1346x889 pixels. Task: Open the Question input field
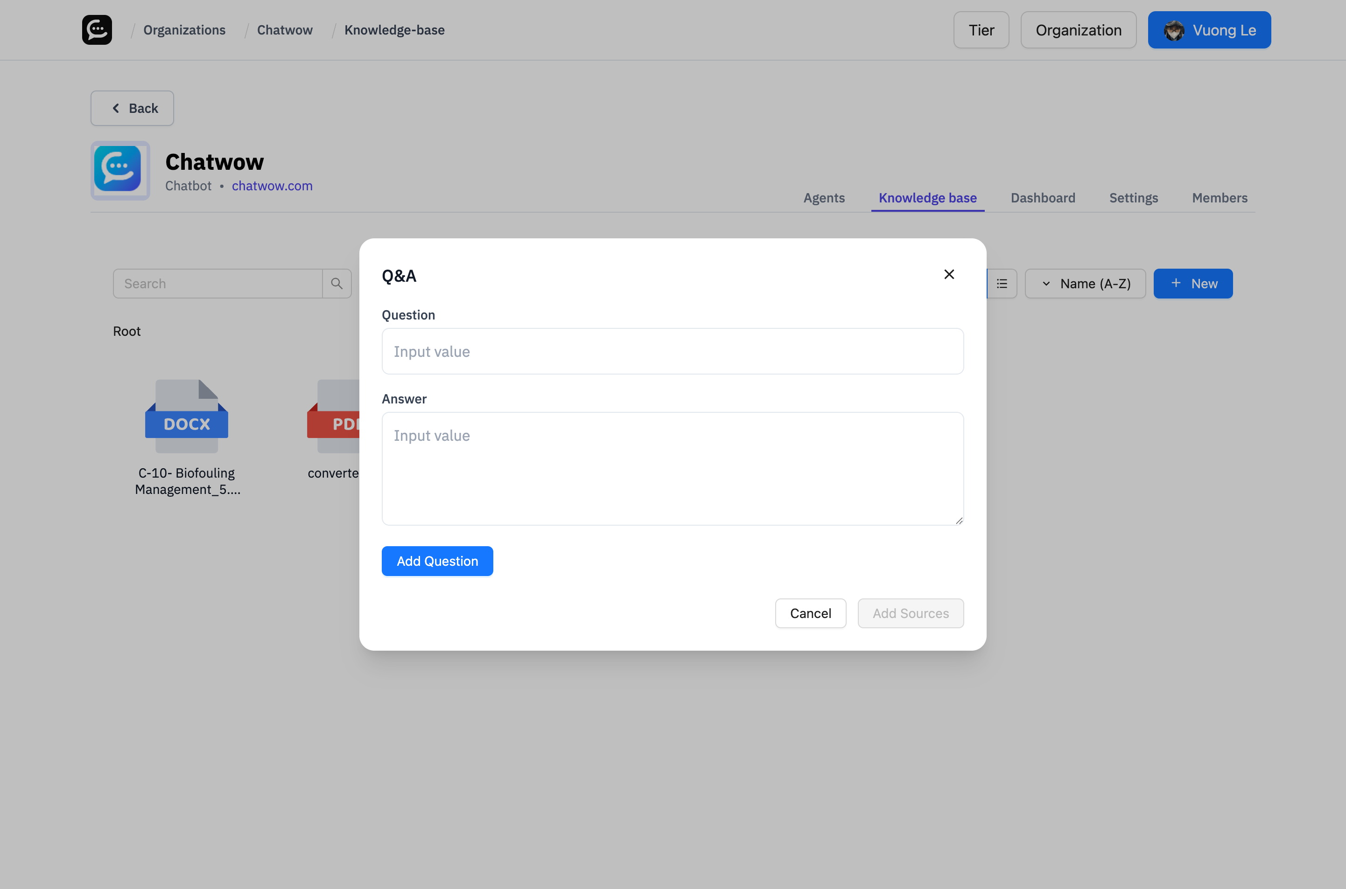pos(672,351)
